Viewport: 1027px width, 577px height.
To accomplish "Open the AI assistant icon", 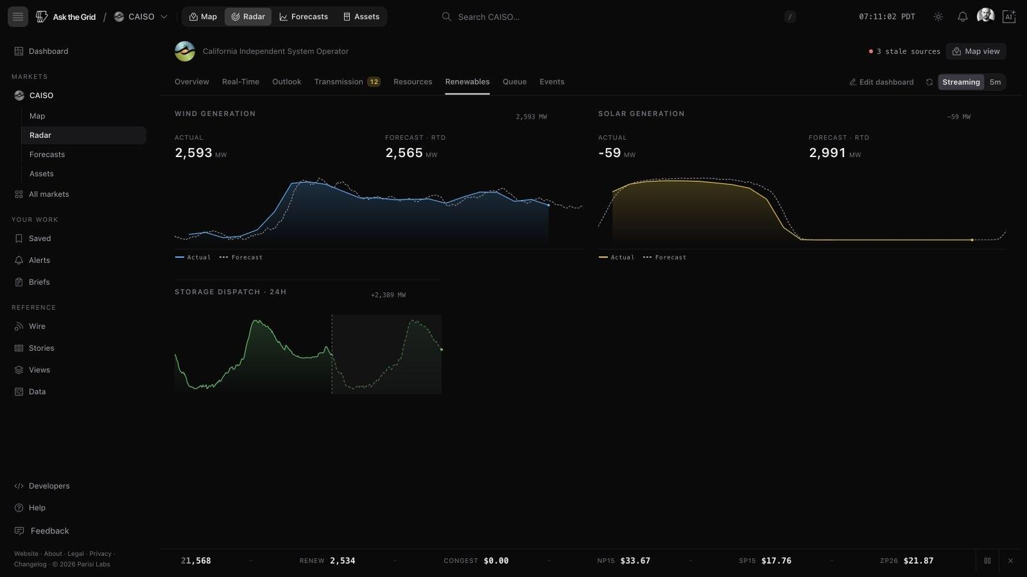I will pyautogui.click(x=1009, y=17).
